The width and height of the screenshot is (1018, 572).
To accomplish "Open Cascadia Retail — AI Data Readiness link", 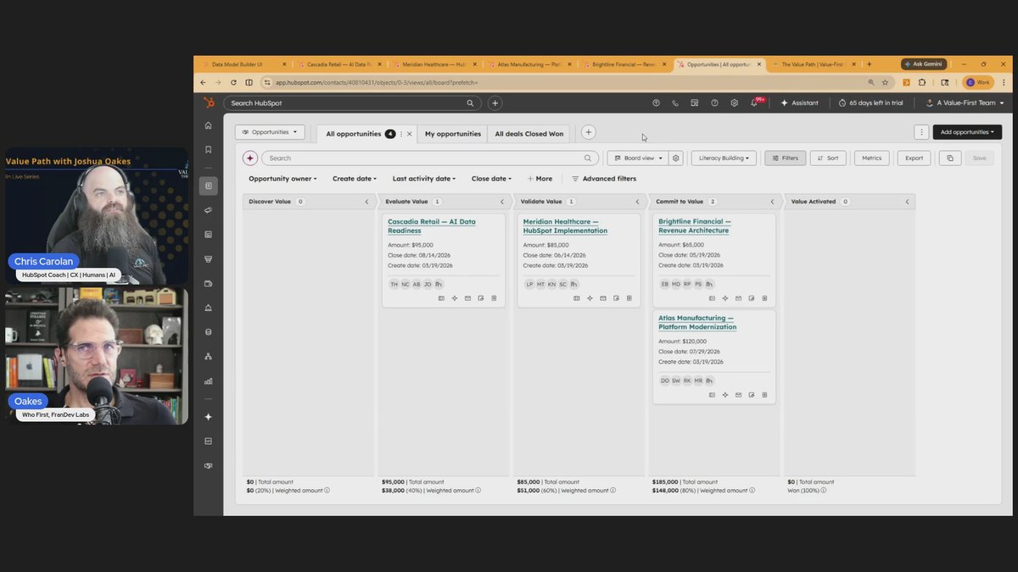I will point(432,225).
